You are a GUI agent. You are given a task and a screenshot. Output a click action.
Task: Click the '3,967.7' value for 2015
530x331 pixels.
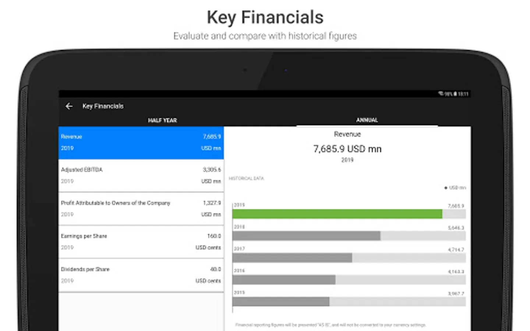(456, 294)
